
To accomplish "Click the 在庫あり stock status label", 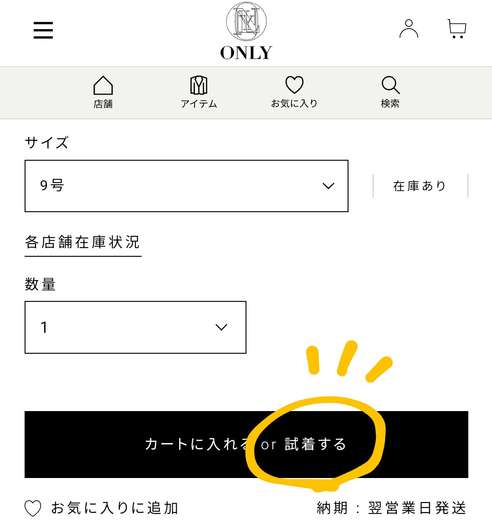I will [420, 186].
